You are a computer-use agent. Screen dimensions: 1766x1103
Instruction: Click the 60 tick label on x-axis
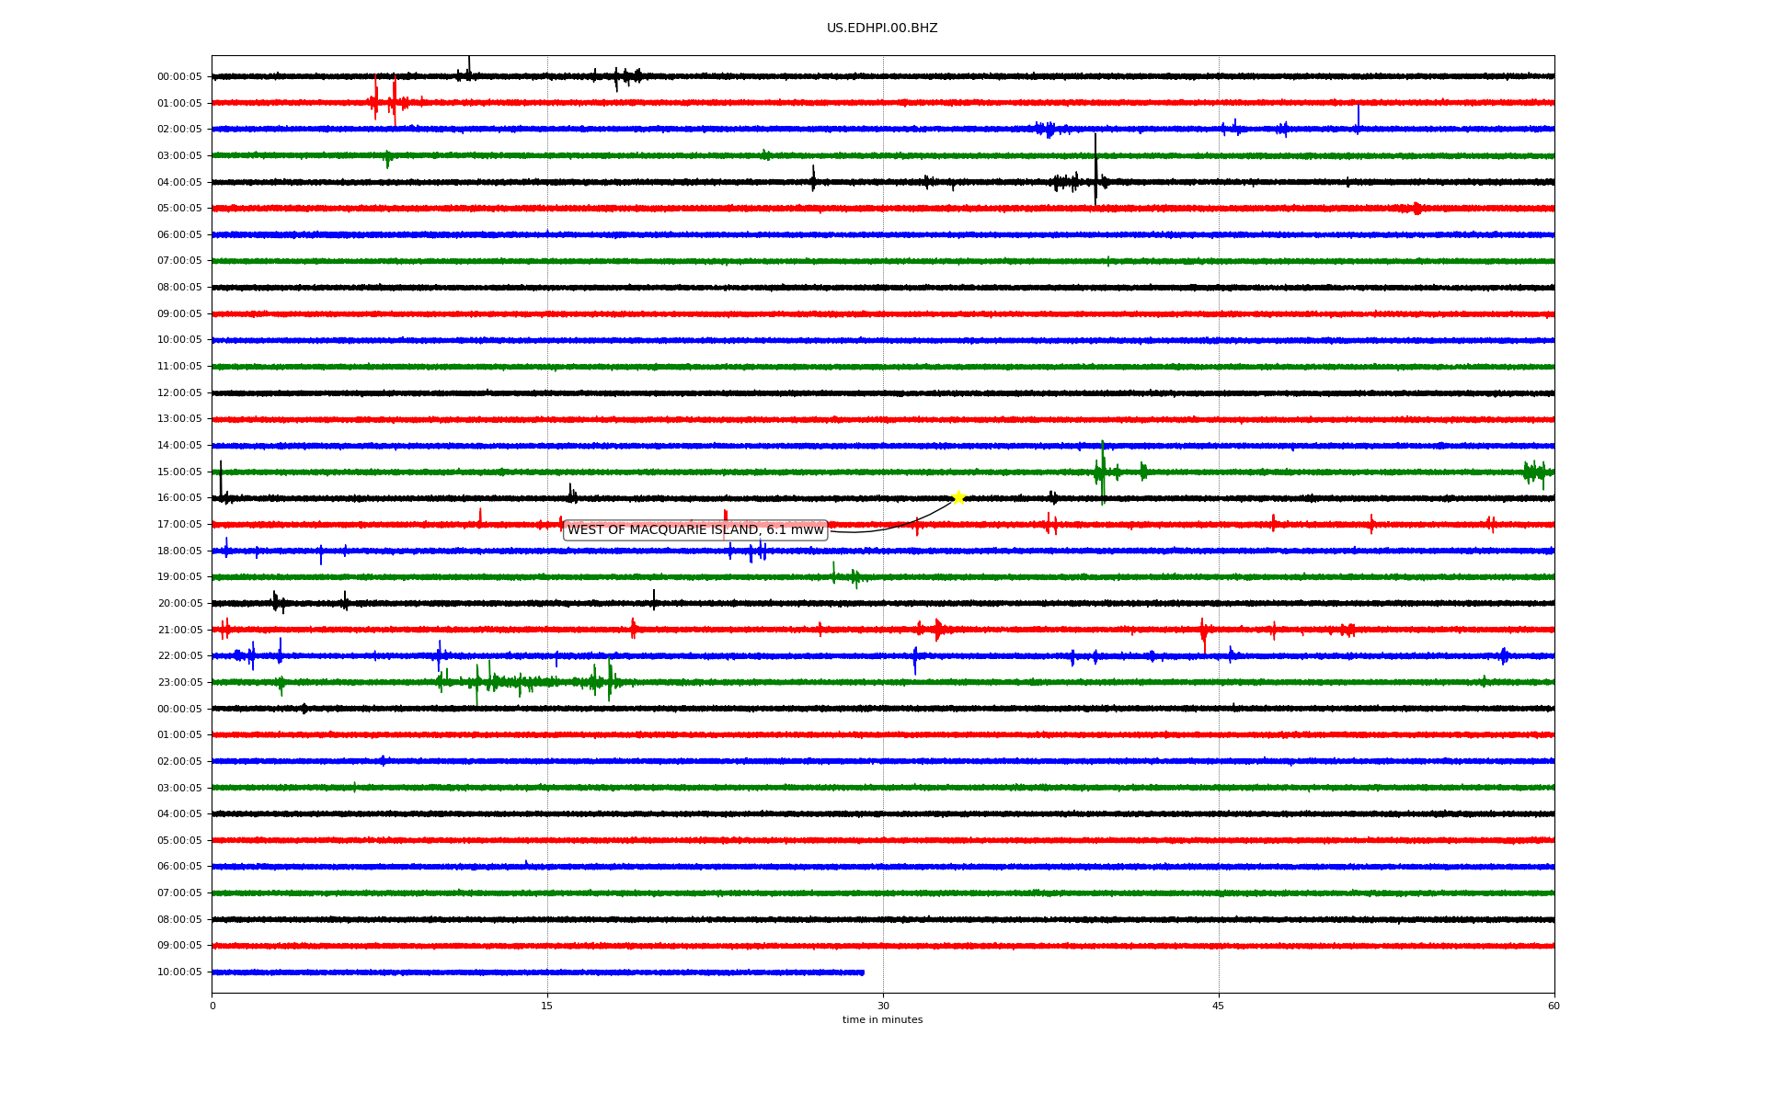tap(1554, 1006)
